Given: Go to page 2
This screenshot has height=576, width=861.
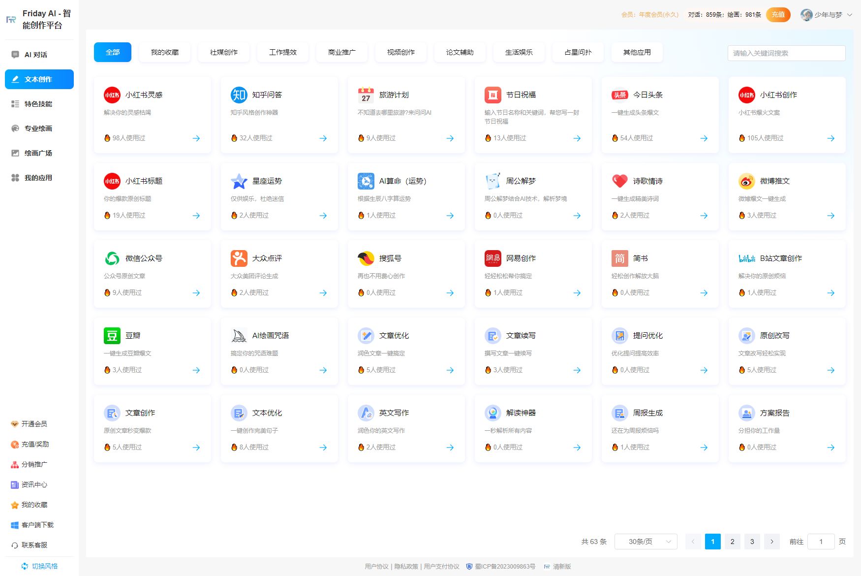Looking at the screenshot, I should [x=732, y=542].
